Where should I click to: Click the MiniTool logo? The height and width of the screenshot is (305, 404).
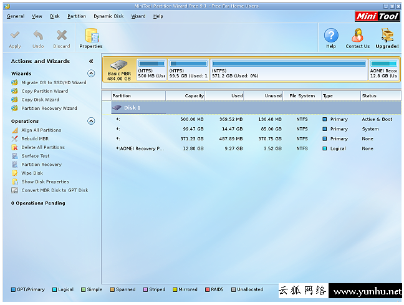(377, 16)
